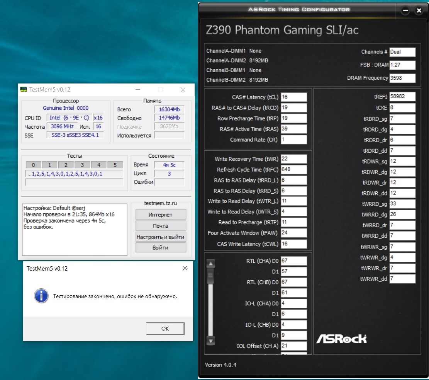Click the IO-L (CHB) D1 field showing 9
Image resolution: width=429 pixels, height=380 pixels.
(294, 335)
